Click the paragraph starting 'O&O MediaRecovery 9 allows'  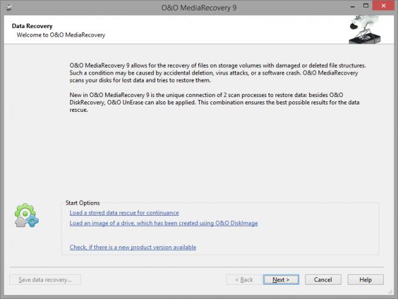[218, 73]
